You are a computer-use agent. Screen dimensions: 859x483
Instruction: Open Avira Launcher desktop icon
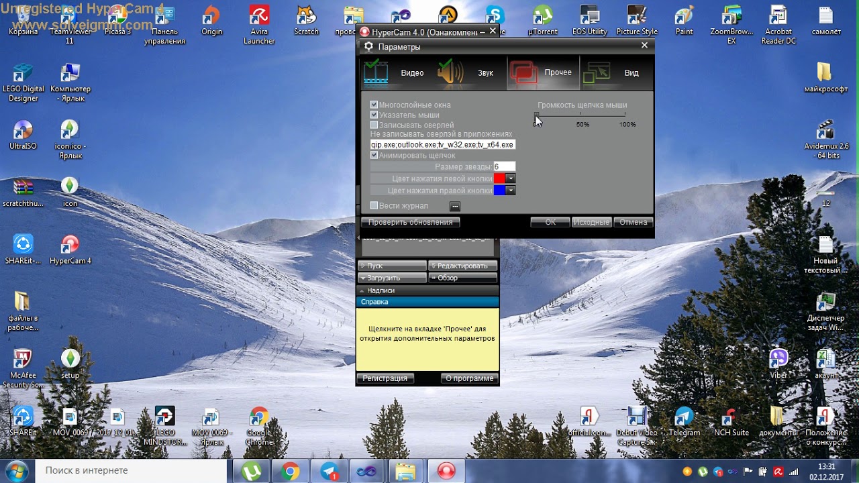pyautogui.click(x=259, y=25)
